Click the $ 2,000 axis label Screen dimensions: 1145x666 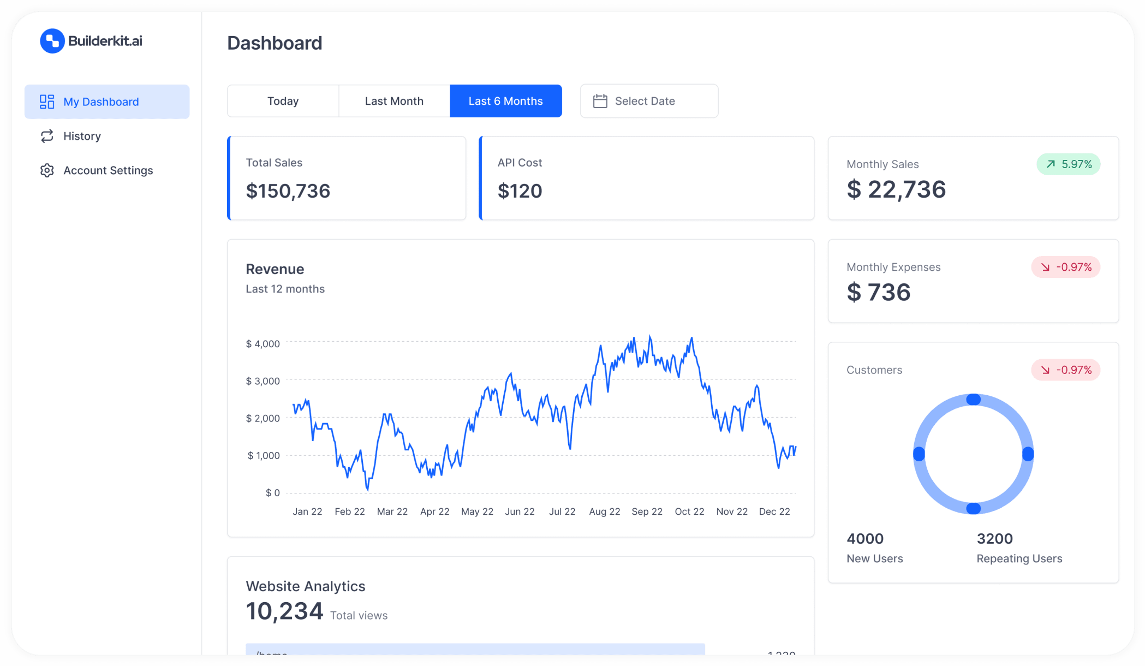(263, 418)
